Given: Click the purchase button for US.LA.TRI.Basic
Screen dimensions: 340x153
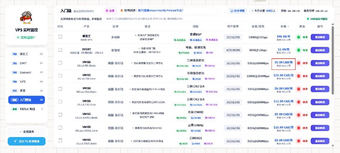Looking at the screenshot, I should 320,63.
